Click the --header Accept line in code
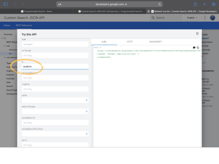 (x=118, y=54)
